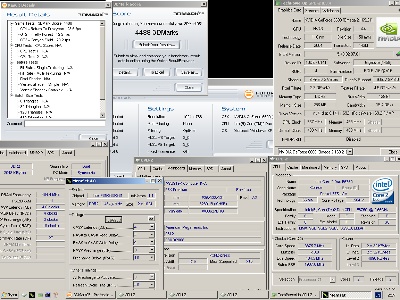Launch CPU-Z from the quick launch bar
400x300 pixels.
tap(24, 295)
